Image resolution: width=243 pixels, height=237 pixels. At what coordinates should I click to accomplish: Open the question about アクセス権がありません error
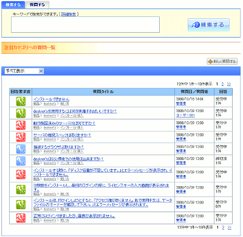tap(103, 202)
